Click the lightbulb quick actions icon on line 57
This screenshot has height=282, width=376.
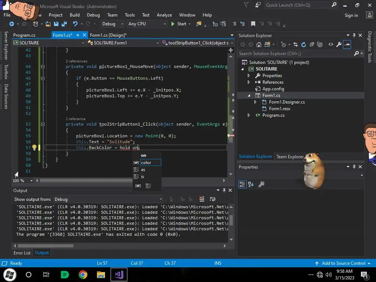[x=34, y=148]
